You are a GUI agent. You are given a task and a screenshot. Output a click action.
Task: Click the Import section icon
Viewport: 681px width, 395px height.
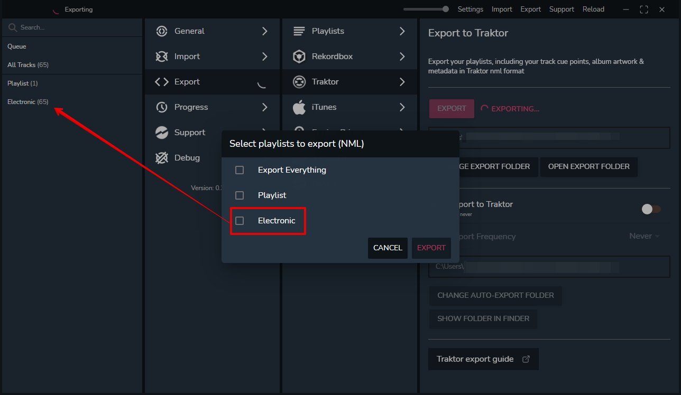tap(162, 57)
